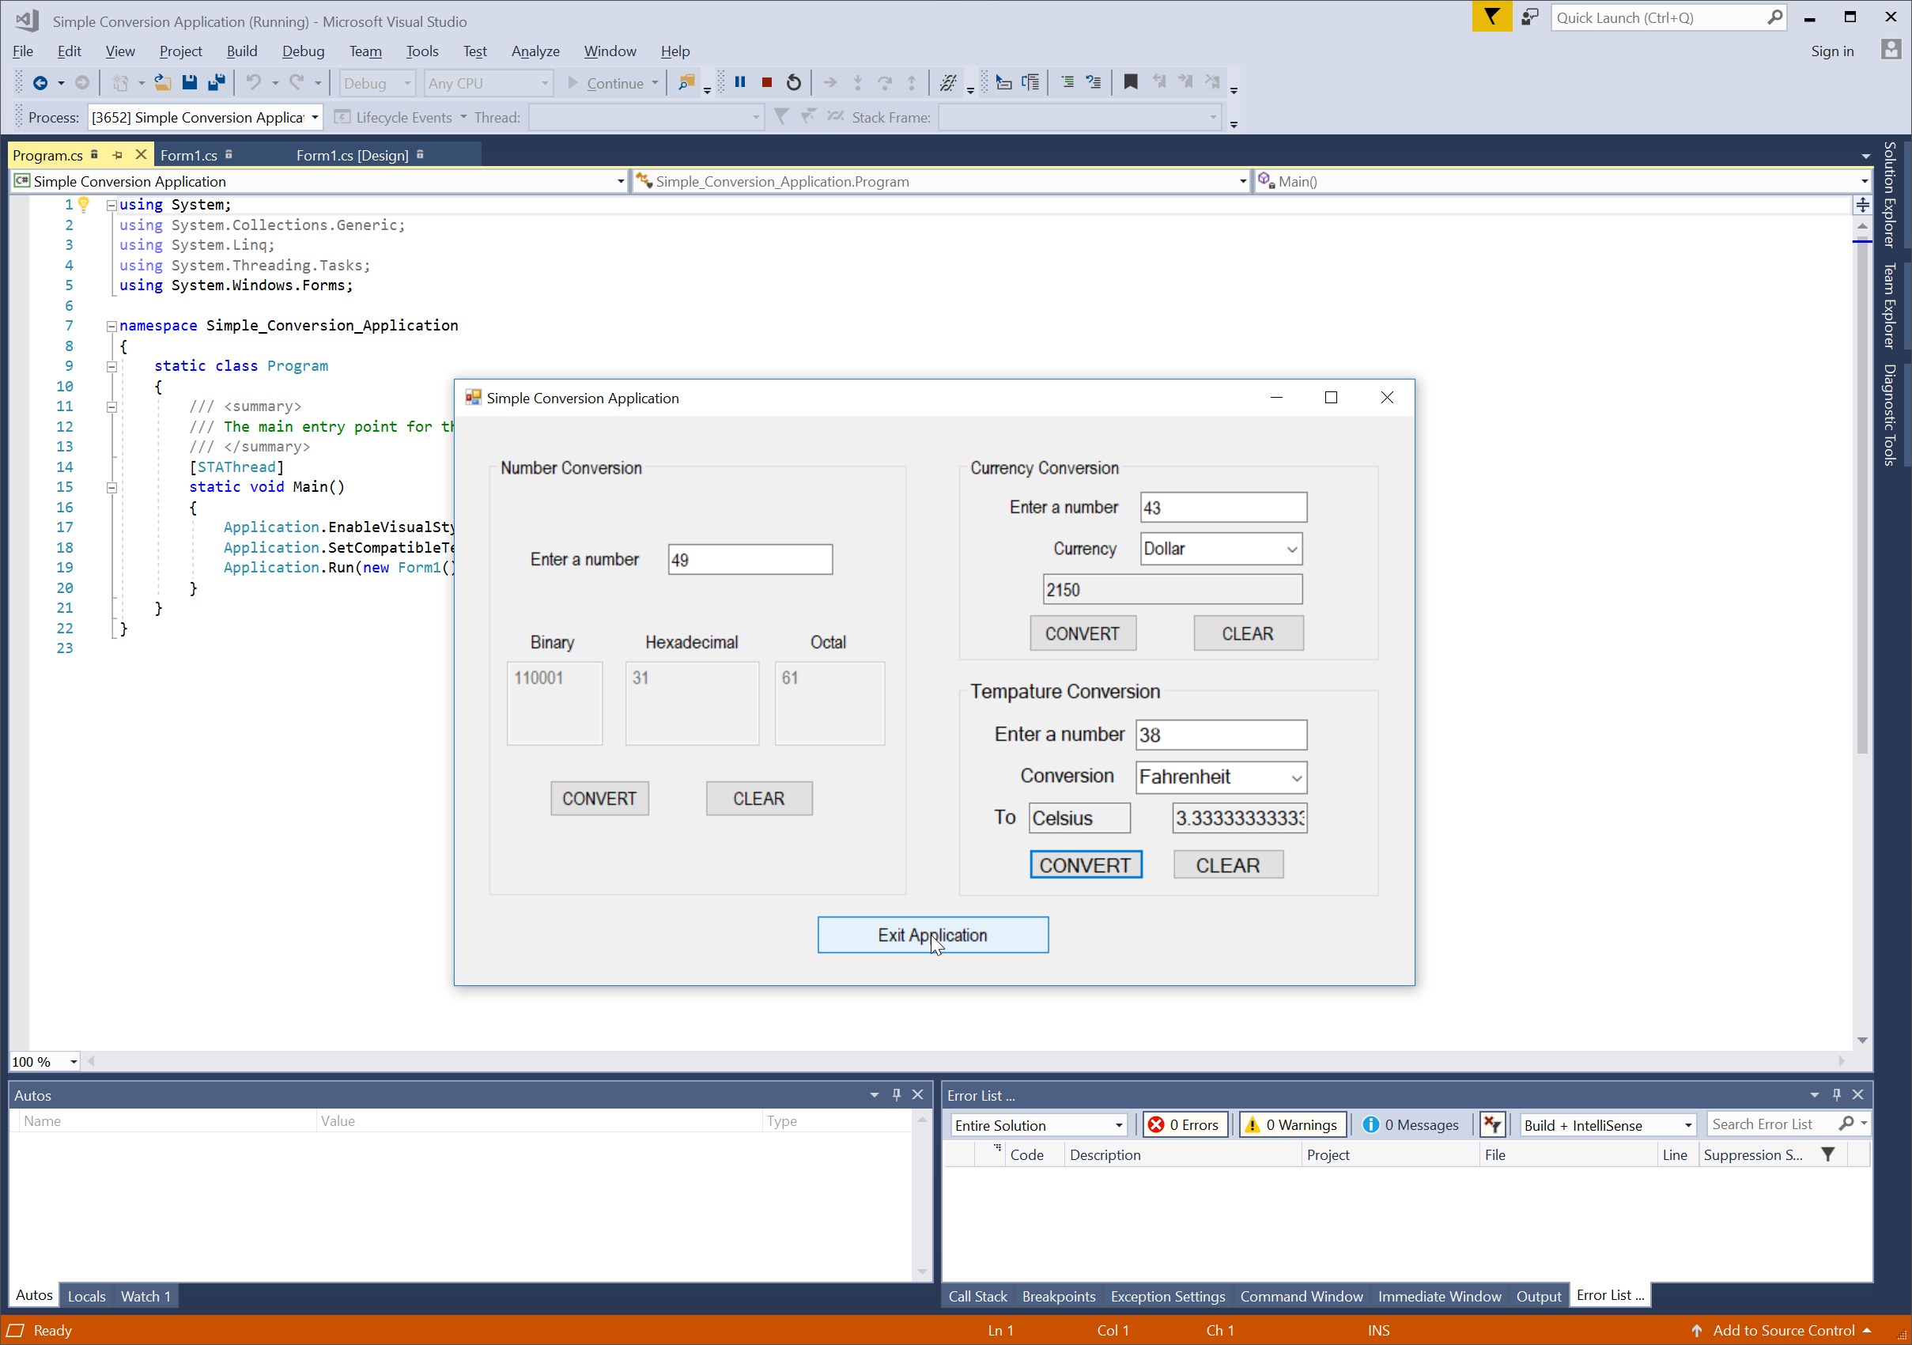Open the Analyze menu
Image resolution: width=1912 pixels, height=1345 pixels.
(535, 51)
